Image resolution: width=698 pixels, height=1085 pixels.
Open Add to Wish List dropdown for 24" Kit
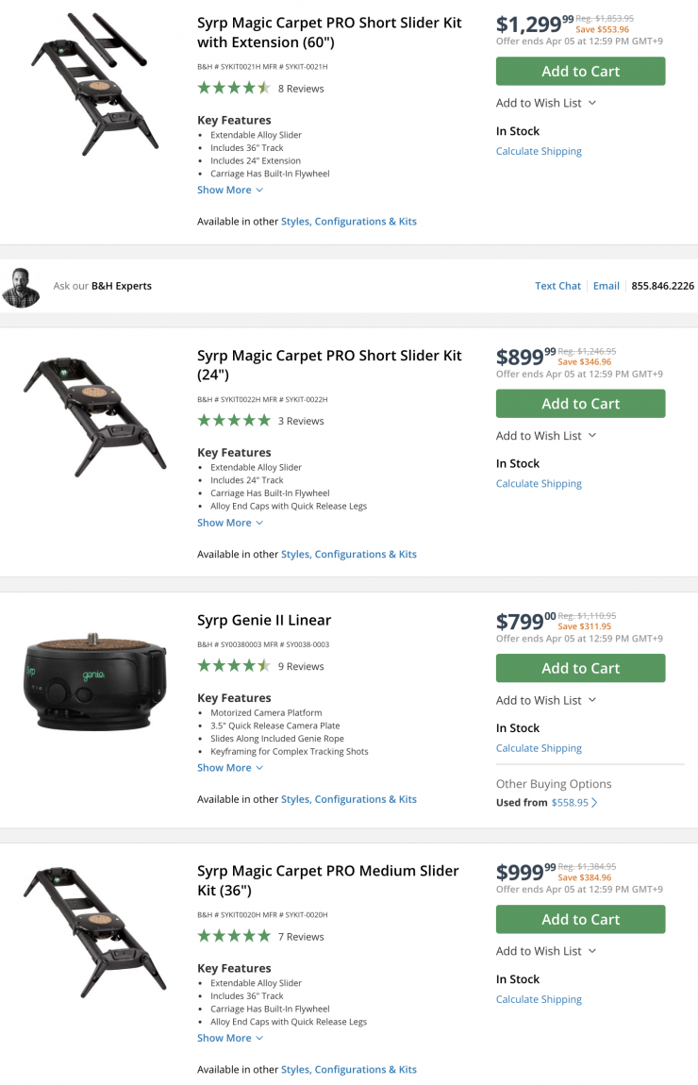tap(546, 436)
